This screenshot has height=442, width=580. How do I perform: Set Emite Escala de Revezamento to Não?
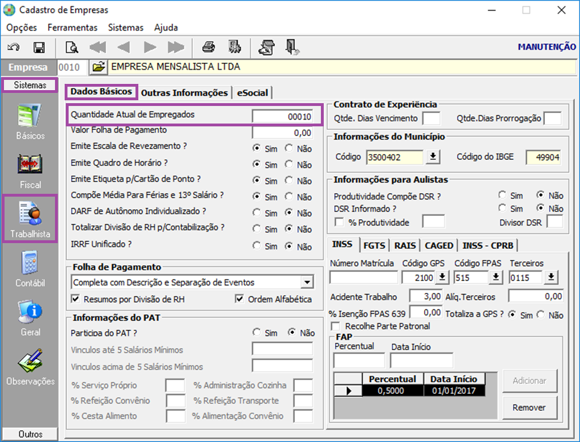click(x=289, y=148)
